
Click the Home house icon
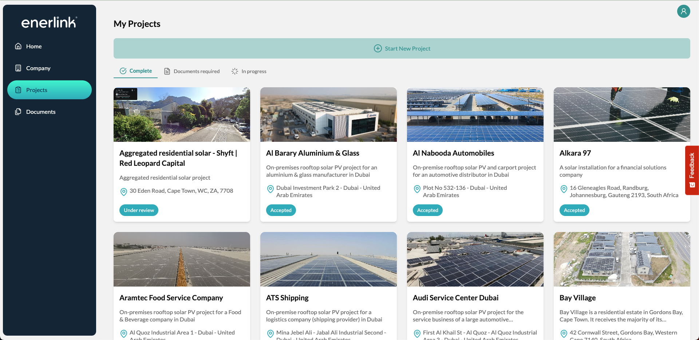point(18,46)
